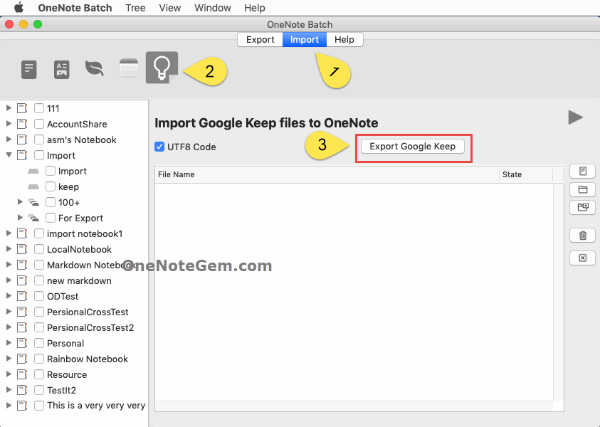Expand the AccountShare notebook
Viewport: 600px width, 427px height.
pyautogui.click(x=9, y=124)
